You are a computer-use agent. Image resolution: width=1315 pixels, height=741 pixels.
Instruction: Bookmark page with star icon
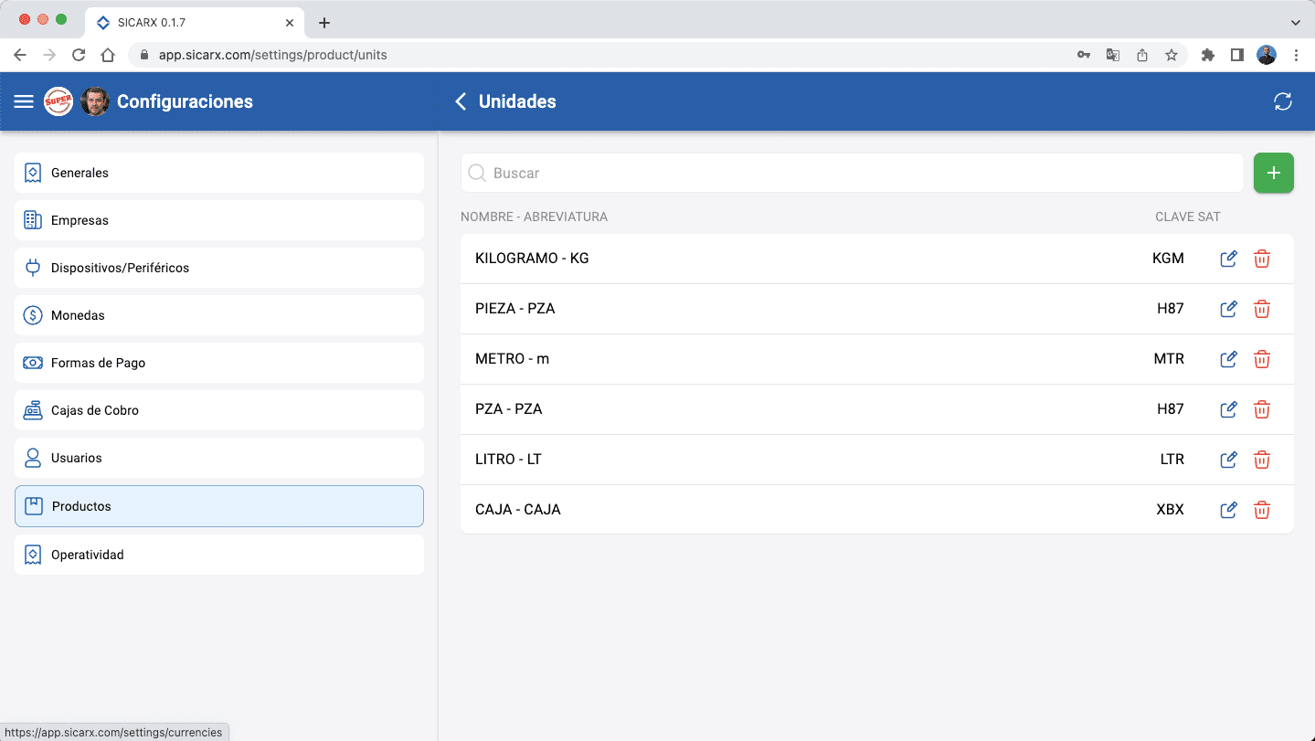coord(1171,55)
